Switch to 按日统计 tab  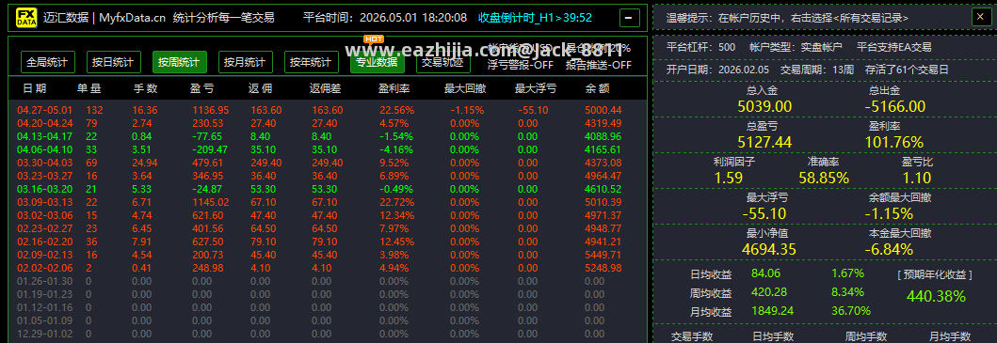tap(113, 62)
